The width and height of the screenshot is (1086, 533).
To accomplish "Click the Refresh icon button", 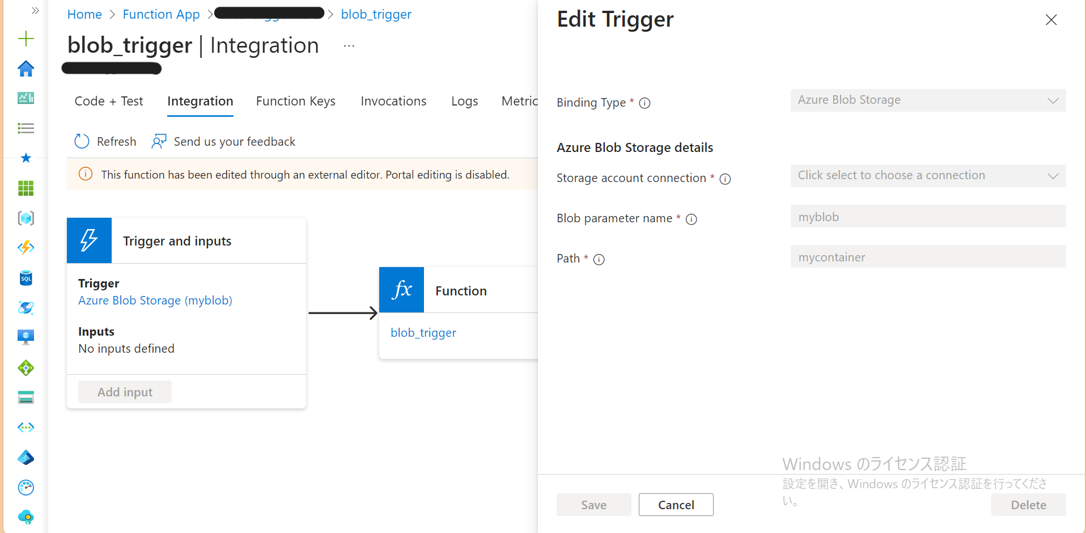I will pos(82,141).
